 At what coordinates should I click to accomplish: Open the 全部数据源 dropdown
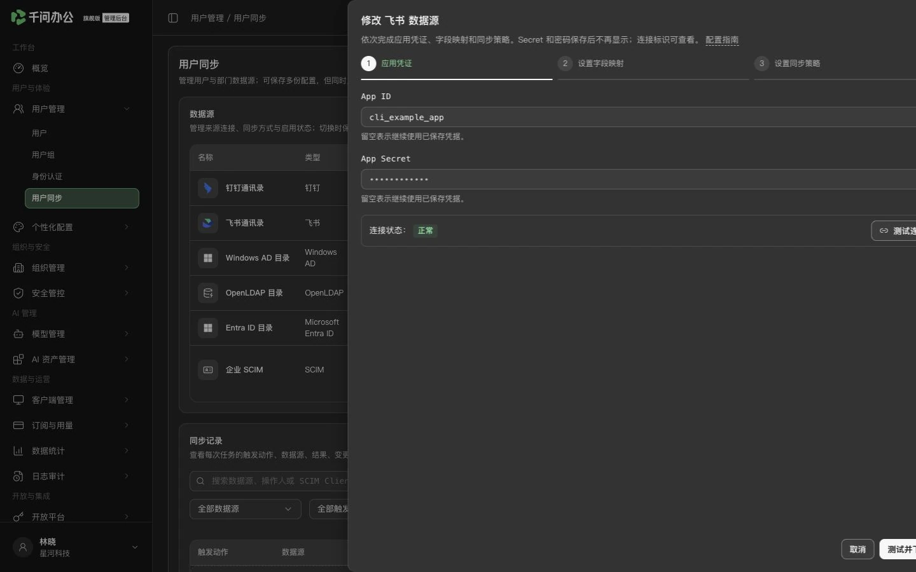click(x=245, y=509)
